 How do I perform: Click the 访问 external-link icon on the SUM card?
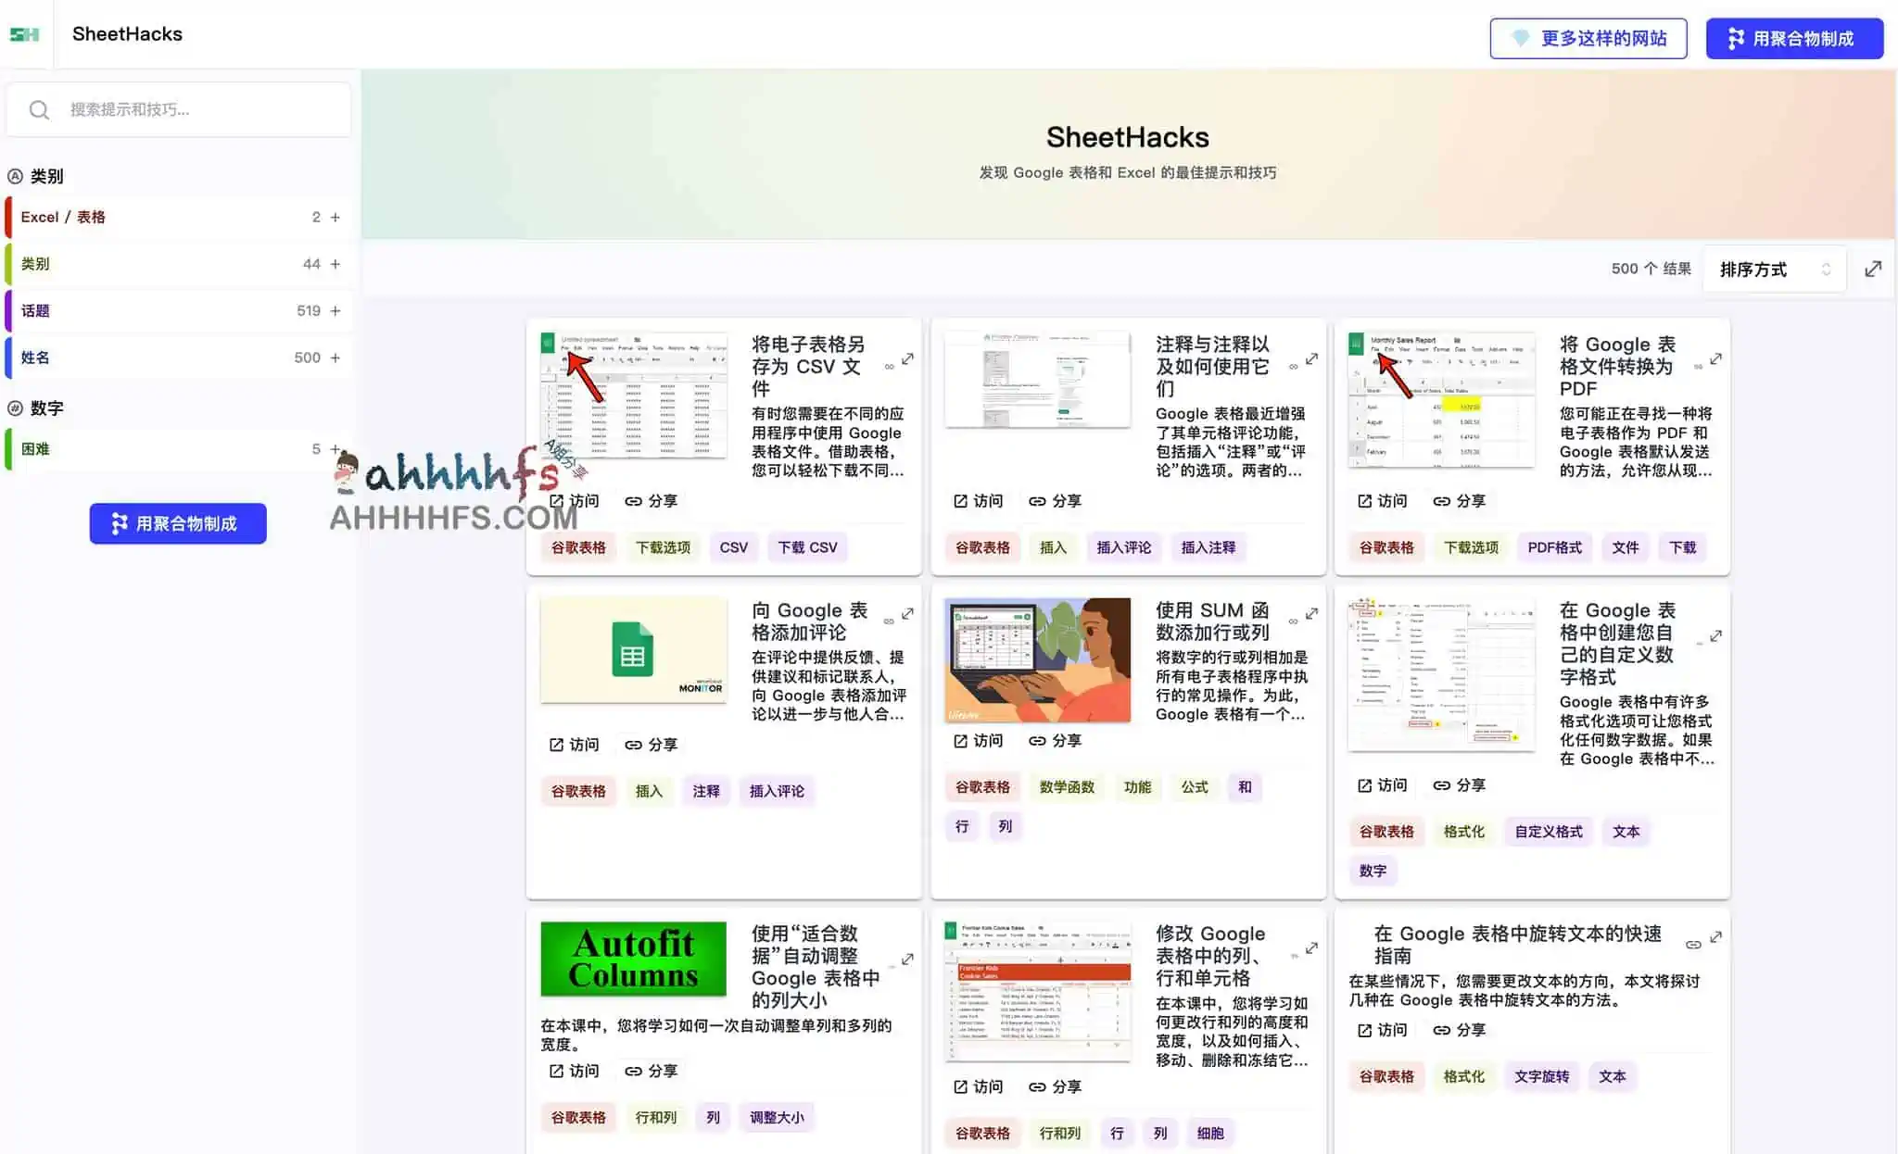pyautogui.click(x=959, y=740)
